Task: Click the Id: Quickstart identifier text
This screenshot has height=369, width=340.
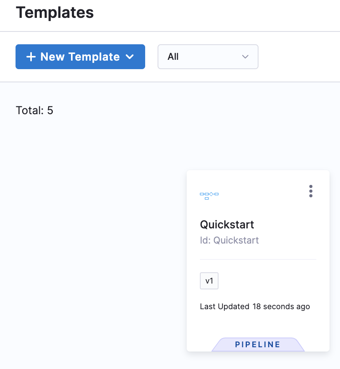Action: pyautogui.click(x=229, y=240)
